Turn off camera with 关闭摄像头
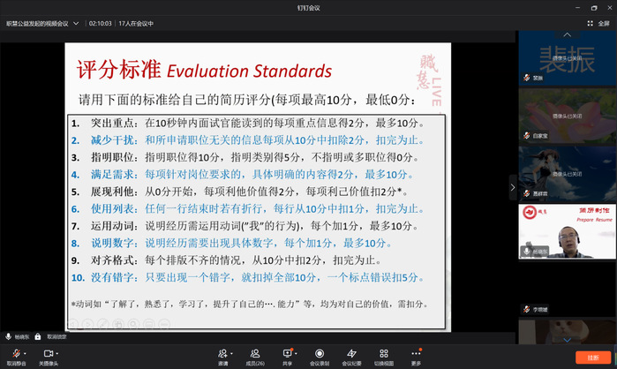617x369 pixels. coord(48,354)
